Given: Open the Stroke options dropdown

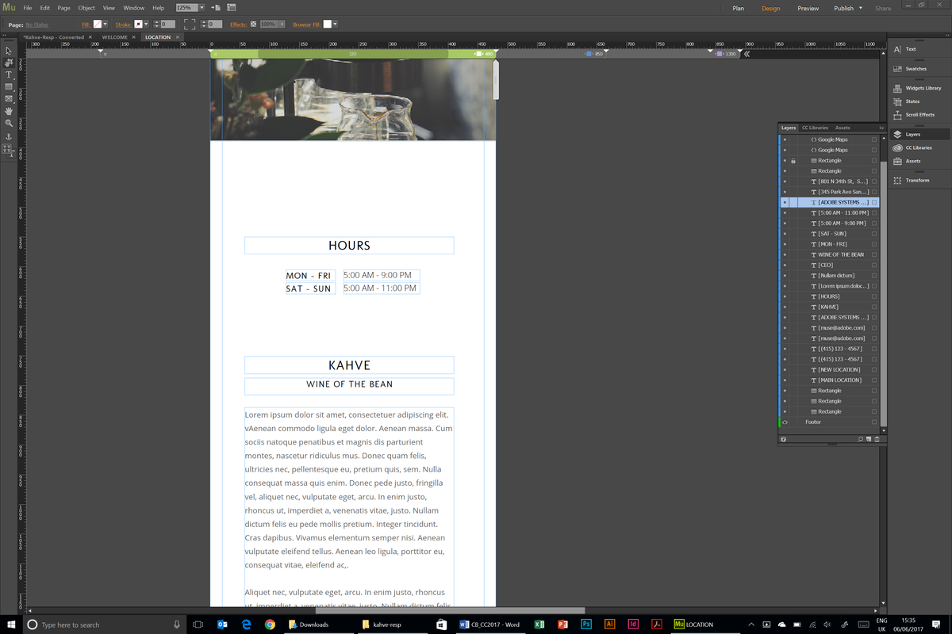Looking at the screenshot, I should click(x=145, y=25).
